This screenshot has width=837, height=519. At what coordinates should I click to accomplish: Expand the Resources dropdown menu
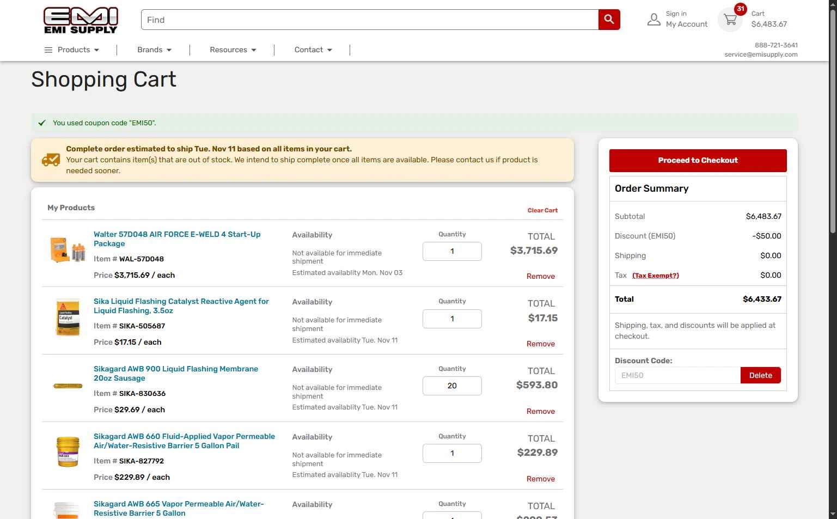233,50
